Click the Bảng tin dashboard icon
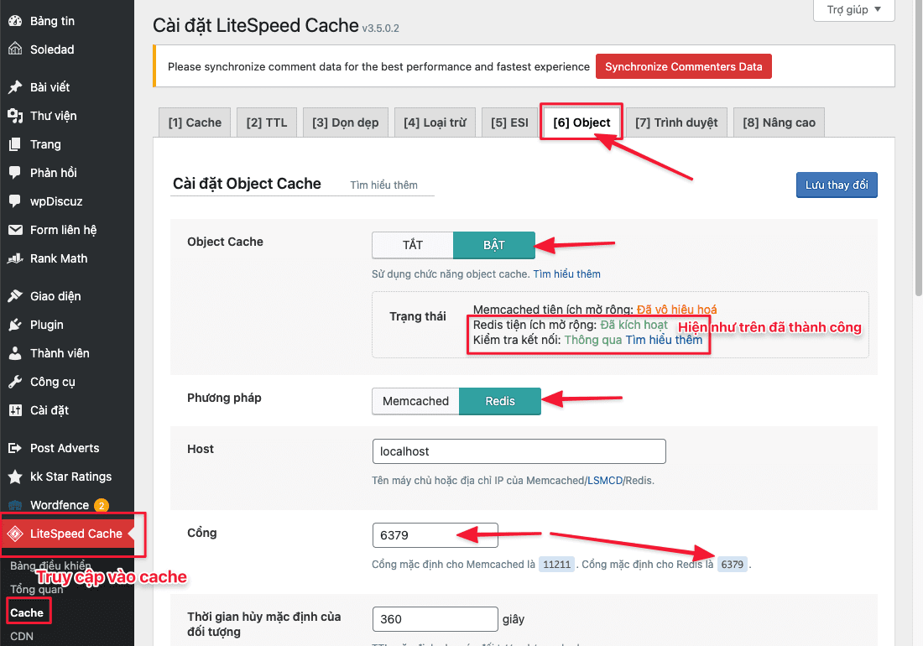 (15, 21)
